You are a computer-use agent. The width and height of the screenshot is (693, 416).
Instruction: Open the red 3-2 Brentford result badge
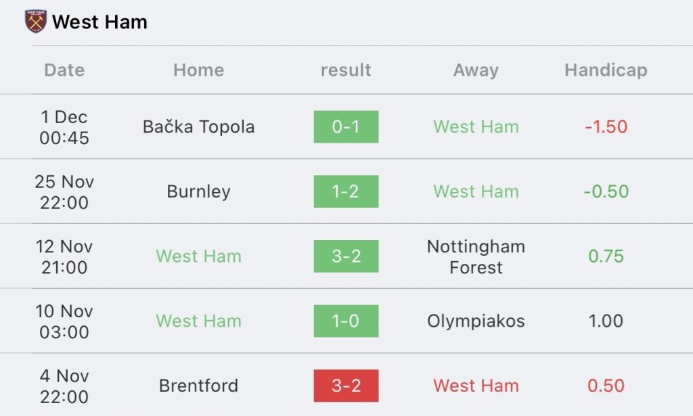(346, 386)
